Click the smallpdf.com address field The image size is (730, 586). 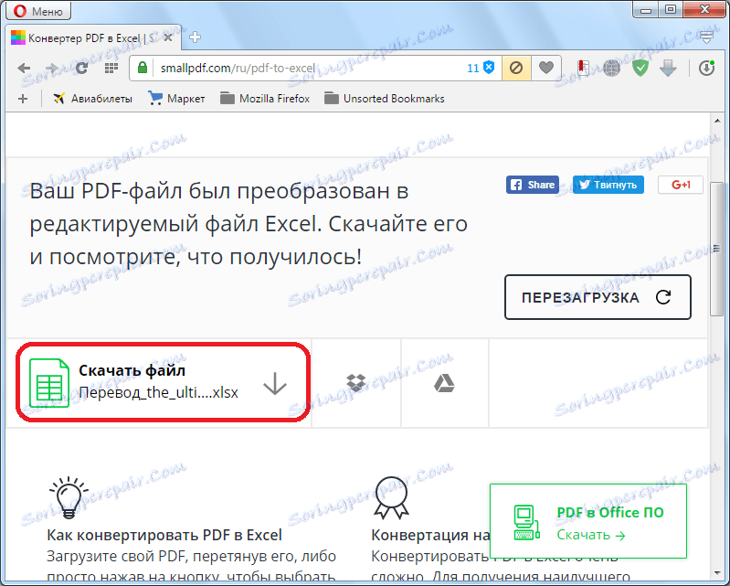tap(307, 68)
